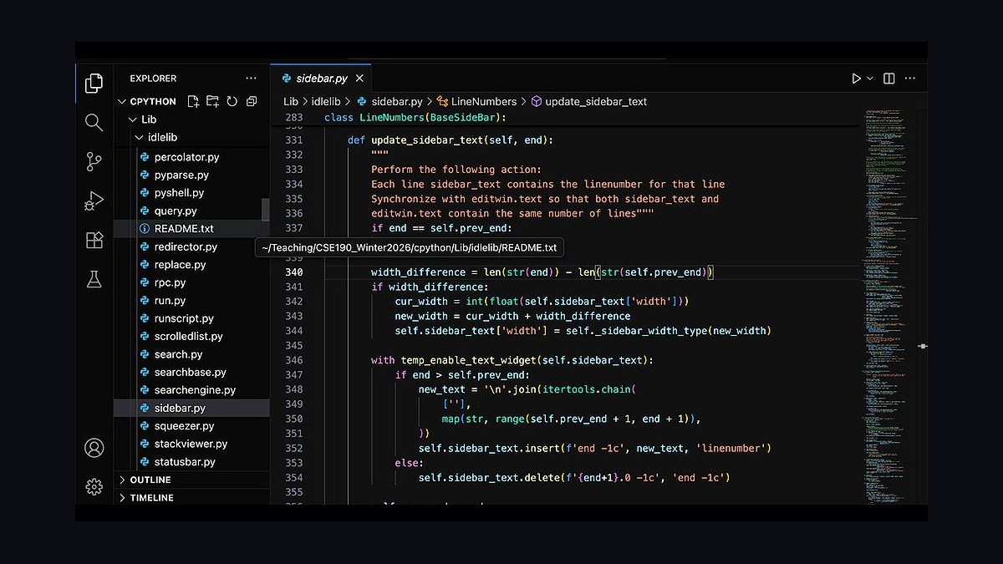Screen dimensions: 1003x564
Task: Click the New File icon in Explorer
Action: point(193,101)
